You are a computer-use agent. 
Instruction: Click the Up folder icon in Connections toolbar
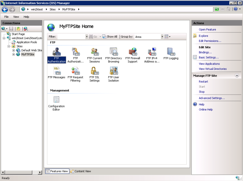[x=18, y=29]
